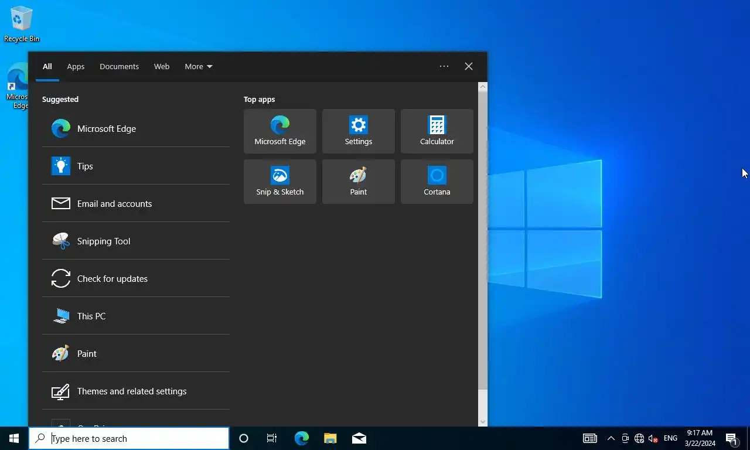Open File Explorer from the taskbar
The image size is (750, 450).
(x=330, y=438)
